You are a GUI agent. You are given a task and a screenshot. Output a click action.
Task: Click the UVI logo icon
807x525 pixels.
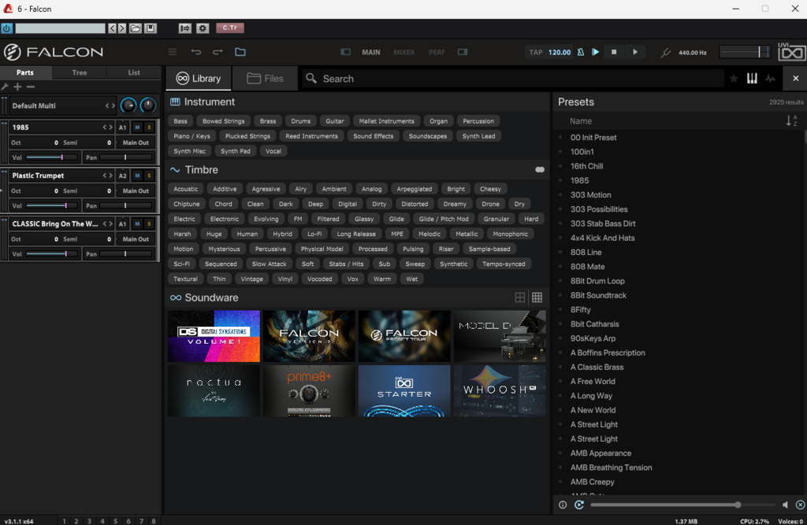(x=791, y=52)
